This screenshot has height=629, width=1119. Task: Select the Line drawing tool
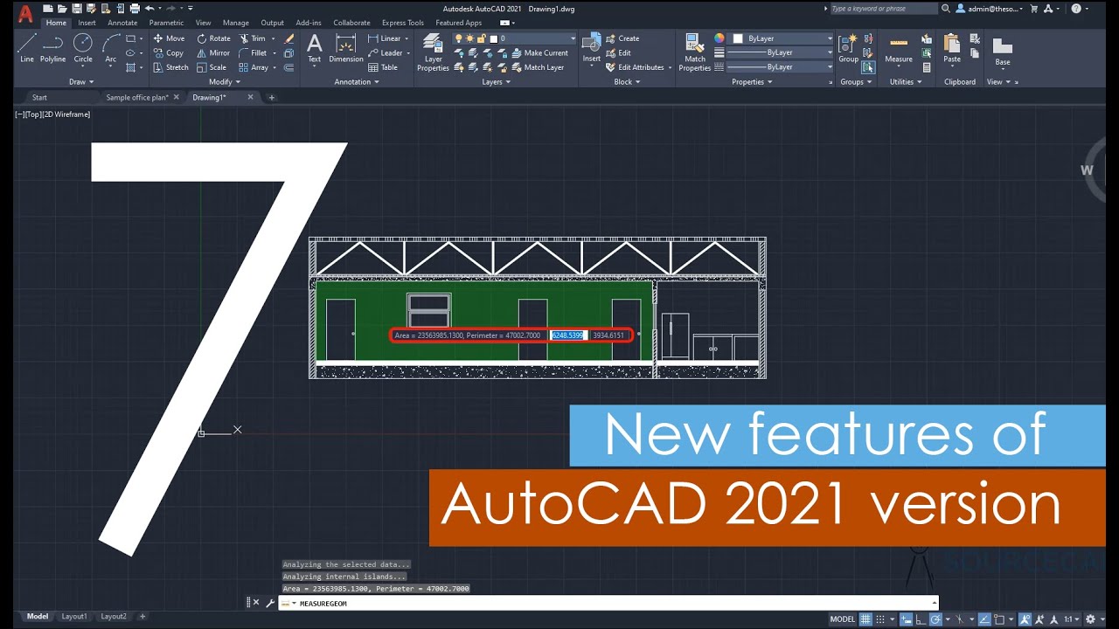(x=27, y=47)
